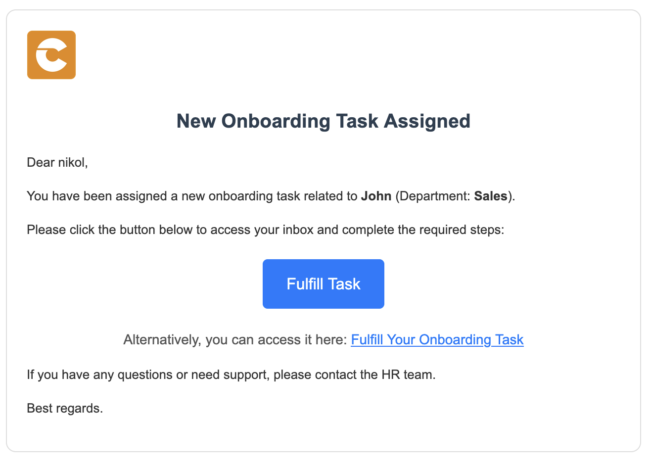The height and width of the screenshot is (467, 651).
Task: Select the bold name John
Action: point(376,196)
